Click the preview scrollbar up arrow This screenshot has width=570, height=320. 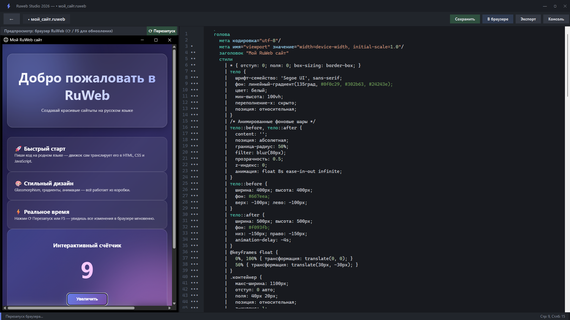[174, 47]
